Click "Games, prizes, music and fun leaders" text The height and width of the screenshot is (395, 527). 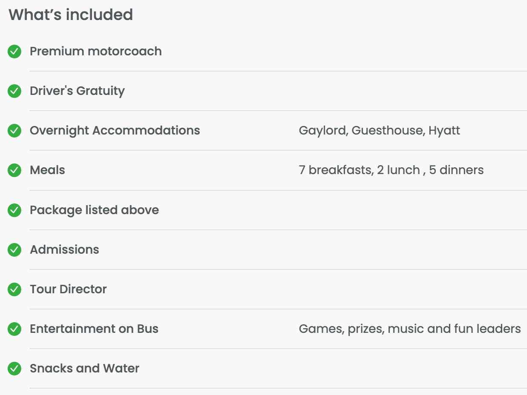(410, 329)
